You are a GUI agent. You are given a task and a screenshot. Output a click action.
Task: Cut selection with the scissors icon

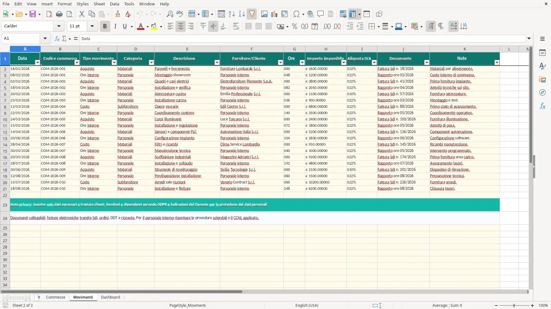coord(82,14)
